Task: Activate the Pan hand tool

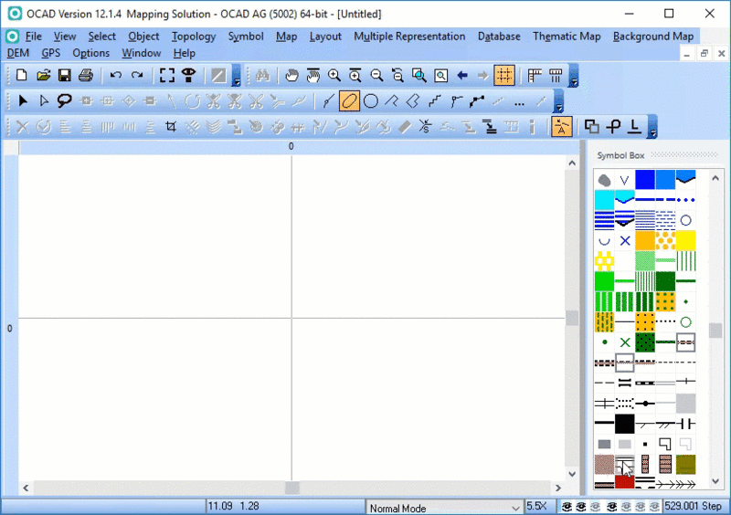Action: click(x=291, y=75)
